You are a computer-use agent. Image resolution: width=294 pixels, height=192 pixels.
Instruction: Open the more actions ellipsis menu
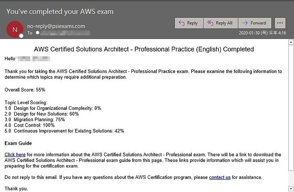pos(280,23)
